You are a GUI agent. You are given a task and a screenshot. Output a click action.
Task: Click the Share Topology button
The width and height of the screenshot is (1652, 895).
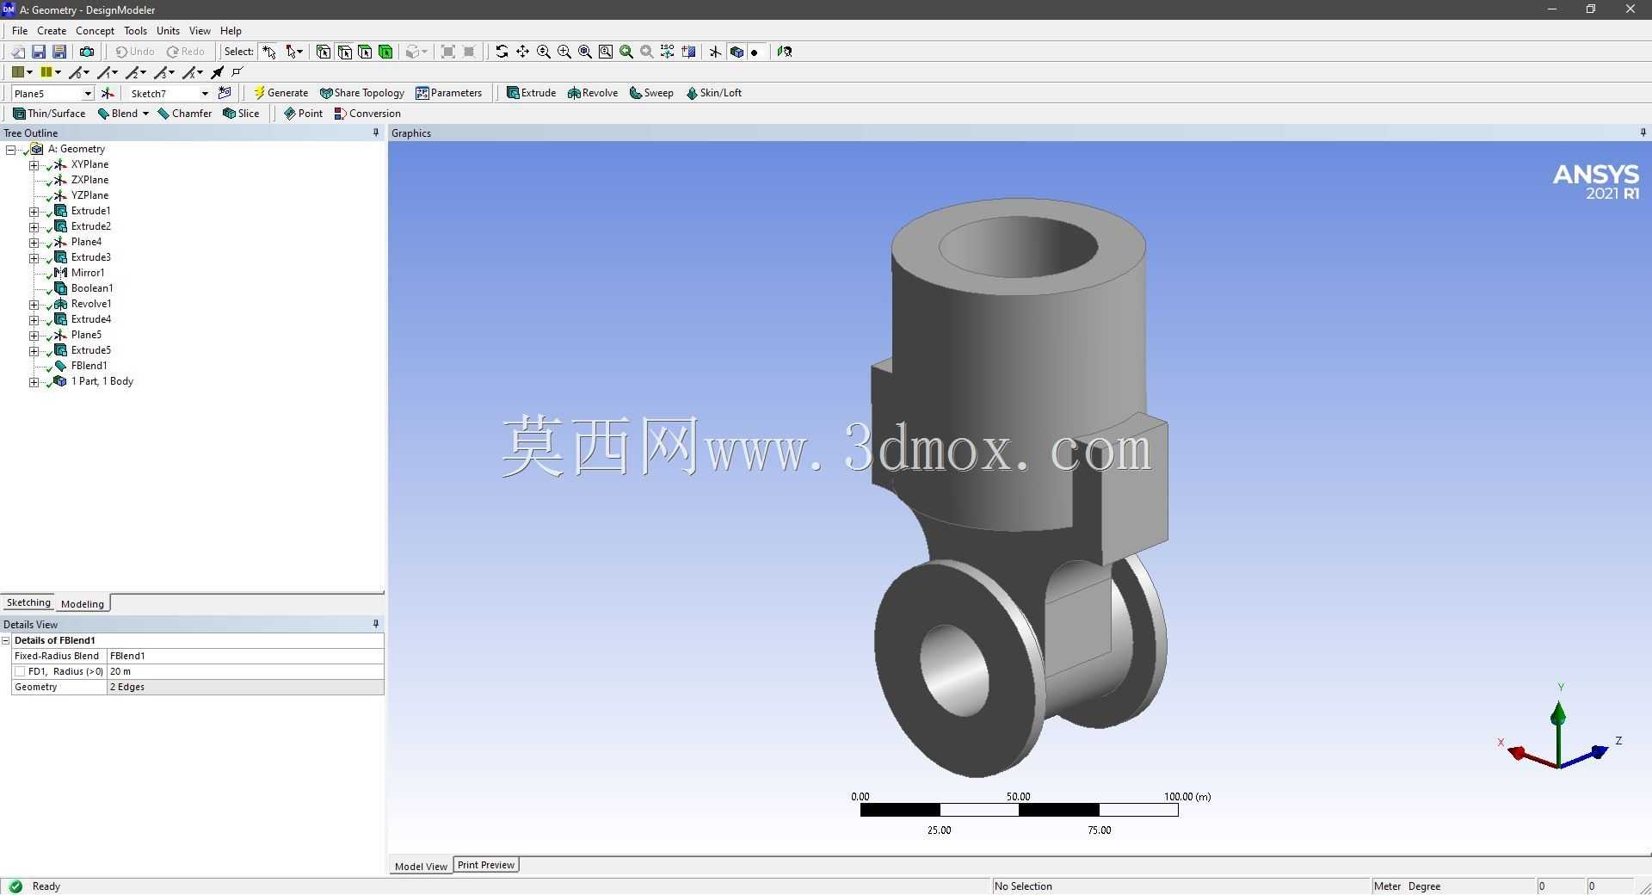361,93
